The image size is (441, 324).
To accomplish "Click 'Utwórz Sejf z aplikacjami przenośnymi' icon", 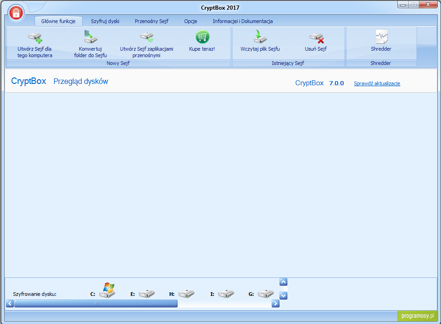I will click(147, 37).
